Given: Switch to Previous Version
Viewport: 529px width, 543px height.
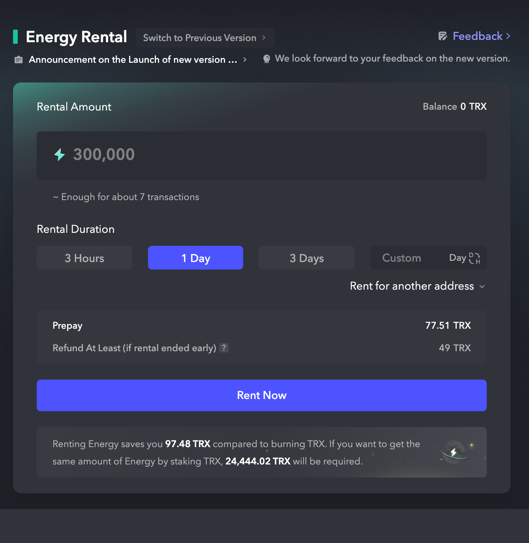Looking at the screenshot, I should click(205, 37).
